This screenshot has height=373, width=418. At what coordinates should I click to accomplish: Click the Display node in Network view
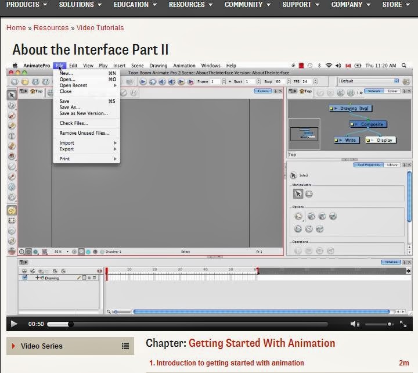point(381,140)
